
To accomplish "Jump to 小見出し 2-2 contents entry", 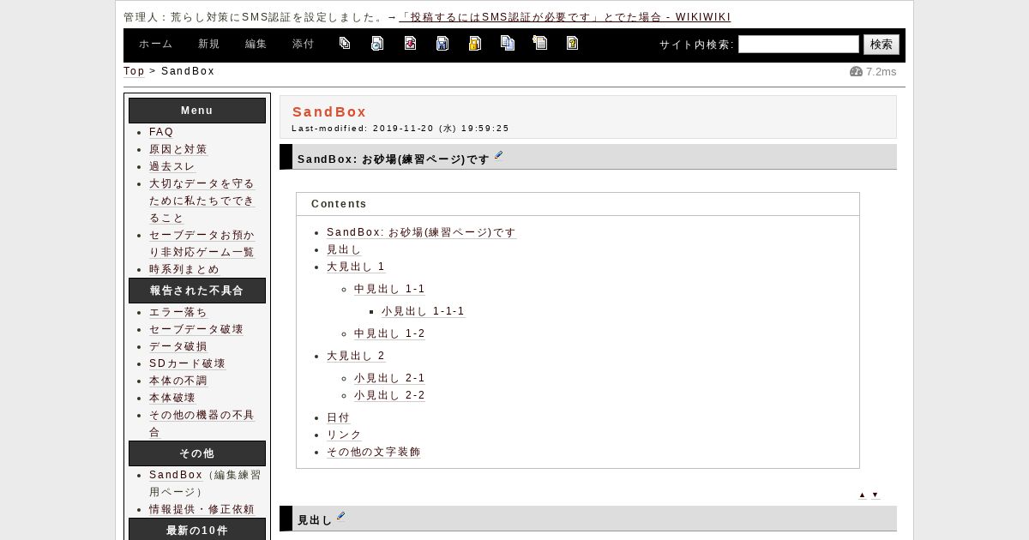I will [x=389, y=395].
